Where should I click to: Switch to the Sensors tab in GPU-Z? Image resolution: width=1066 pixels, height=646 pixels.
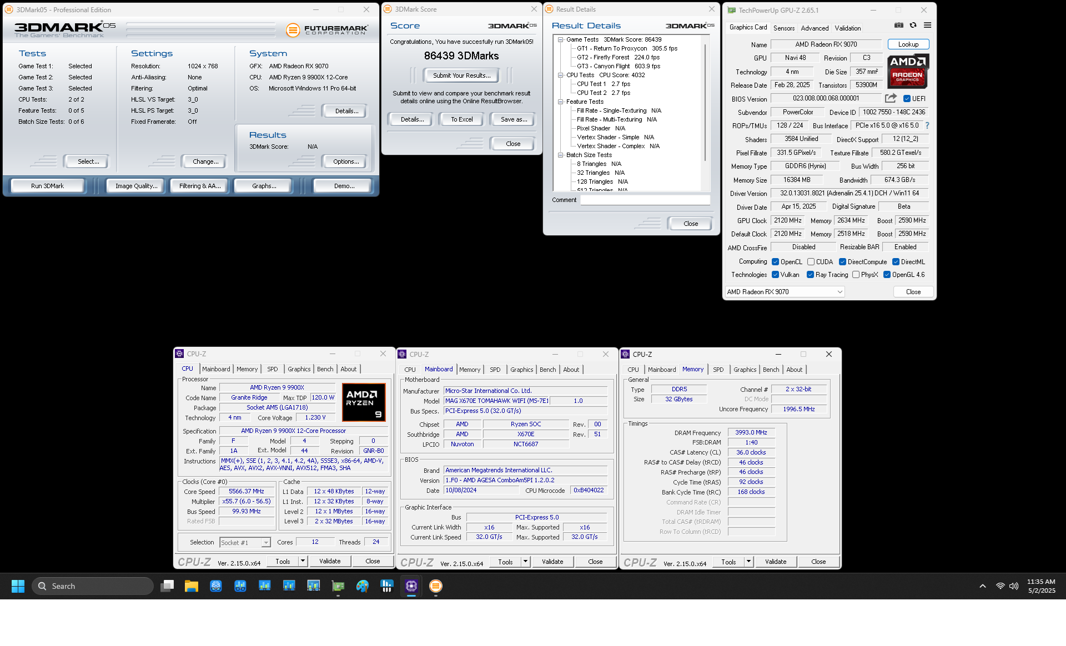click(784, 28)
